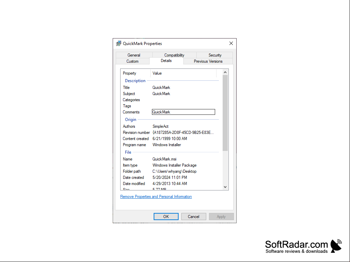Click the Revision number GUID value
350x262 pixels.
pos(183,133)
